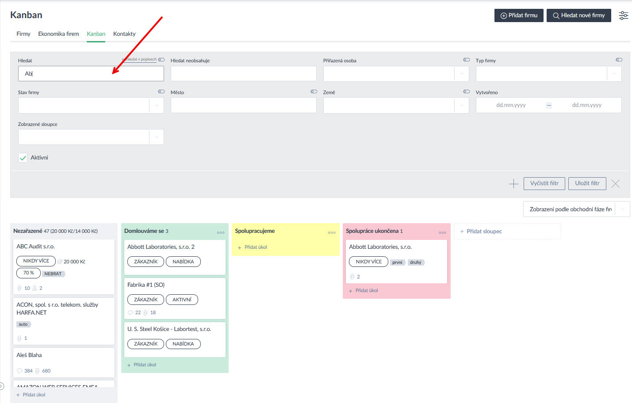Click the Uložit filtr button

587,183
